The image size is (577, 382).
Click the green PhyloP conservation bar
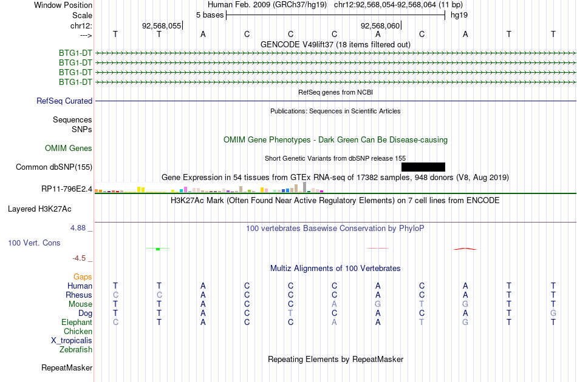point(158,249)
